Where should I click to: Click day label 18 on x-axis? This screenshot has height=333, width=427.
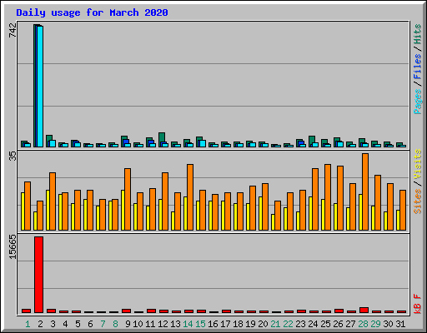coord(238,324)
